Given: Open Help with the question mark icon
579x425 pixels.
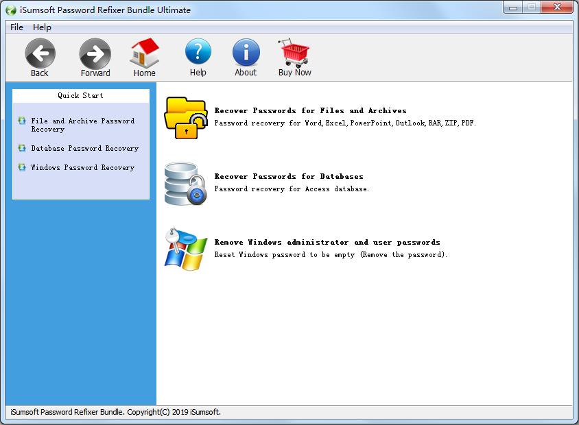Looking at the screenshot, I should click(x=198, y=53).
